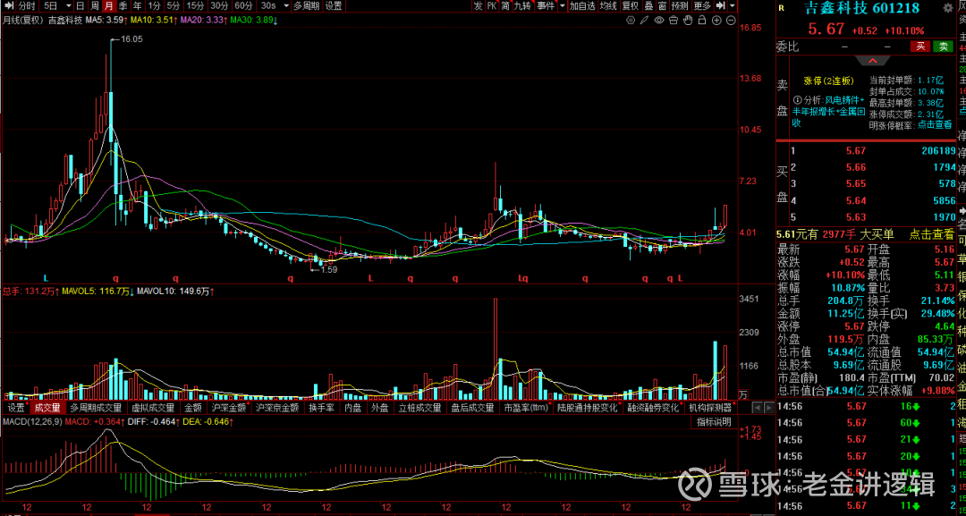Image resolution: width=966 pixels, height=516 pixels.
Task: Select the 机构探测器 tab
Action: coord(709,408)
